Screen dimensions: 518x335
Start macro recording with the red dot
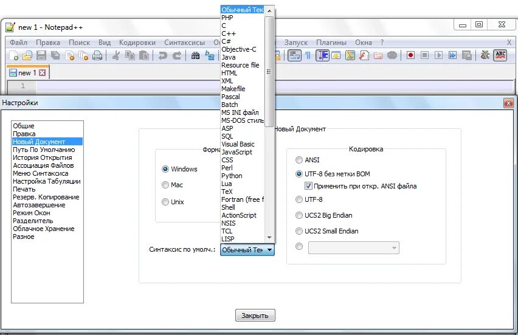410,55
